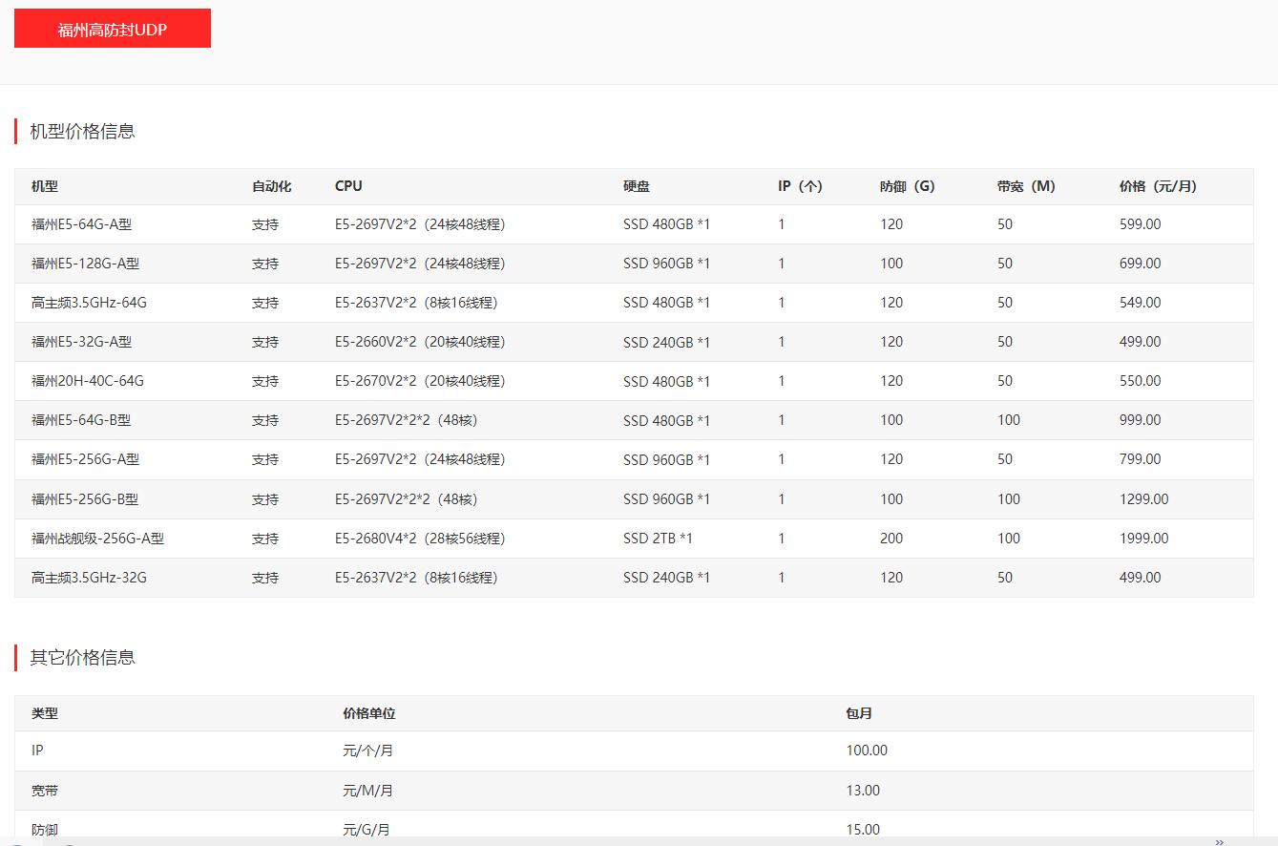
Task: Click 支持 in the 福州E5-64G-A型 row
Action: 265,224
